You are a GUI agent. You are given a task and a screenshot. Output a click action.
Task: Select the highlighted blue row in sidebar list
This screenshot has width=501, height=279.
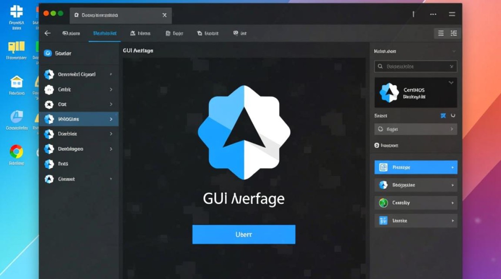[79, 119]
